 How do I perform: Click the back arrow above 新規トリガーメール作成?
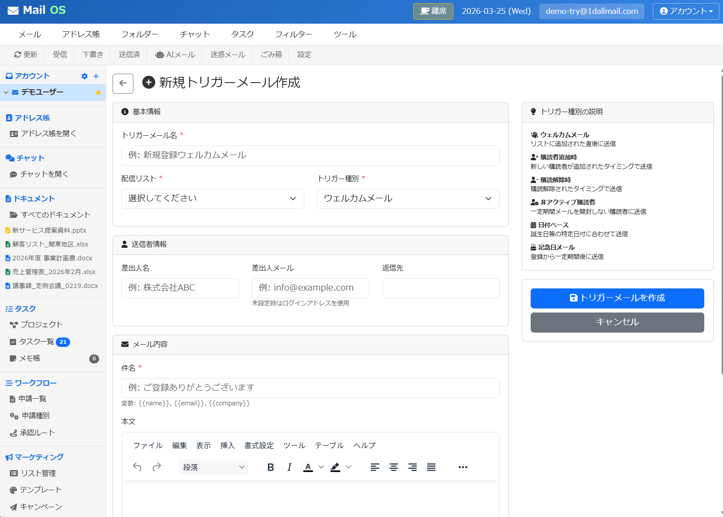[x=123, y=83]
